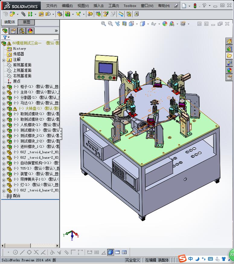Open the PropertyManager tab icon

(13, 31)
